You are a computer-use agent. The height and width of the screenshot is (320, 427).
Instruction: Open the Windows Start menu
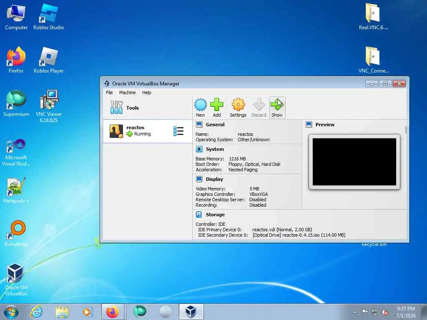pos(11,312)
